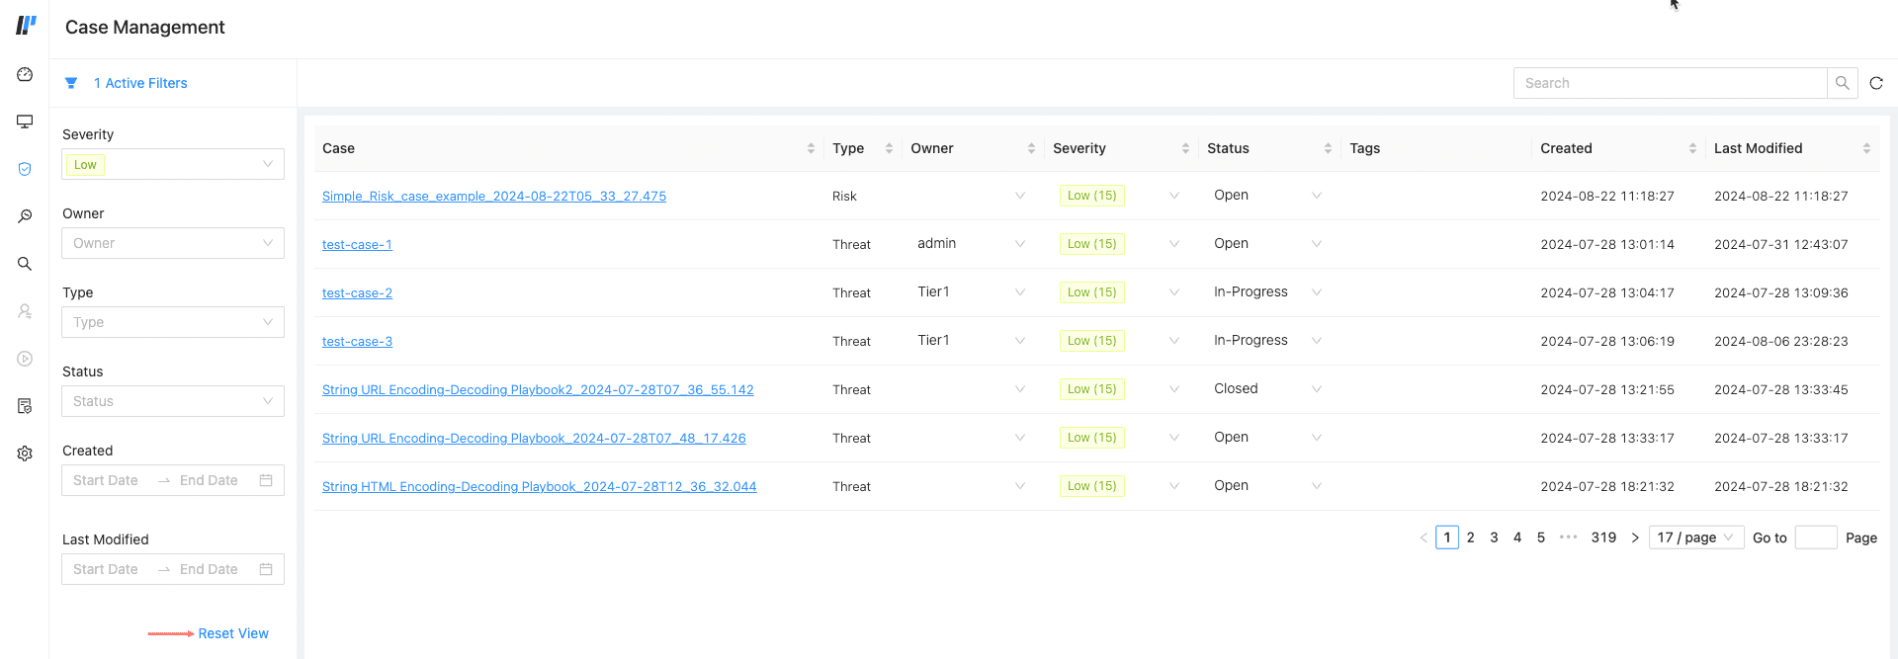Viewport: 1898px width, 659px height.
Task: Jump to last page 319
Action: (1603, 537)
